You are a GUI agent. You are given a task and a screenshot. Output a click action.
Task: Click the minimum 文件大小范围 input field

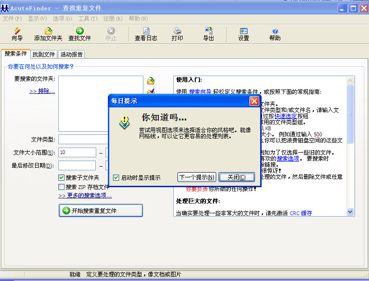point(77,153)
